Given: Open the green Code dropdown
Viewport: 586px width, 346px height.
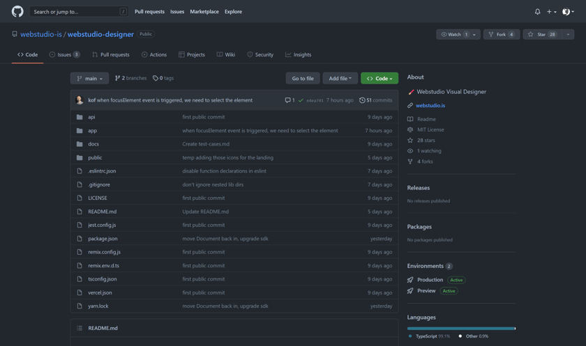Looking at the screenshot, I should pos(380,78).
